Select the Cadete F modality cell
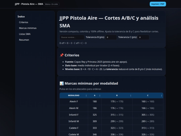 [74, 128]
